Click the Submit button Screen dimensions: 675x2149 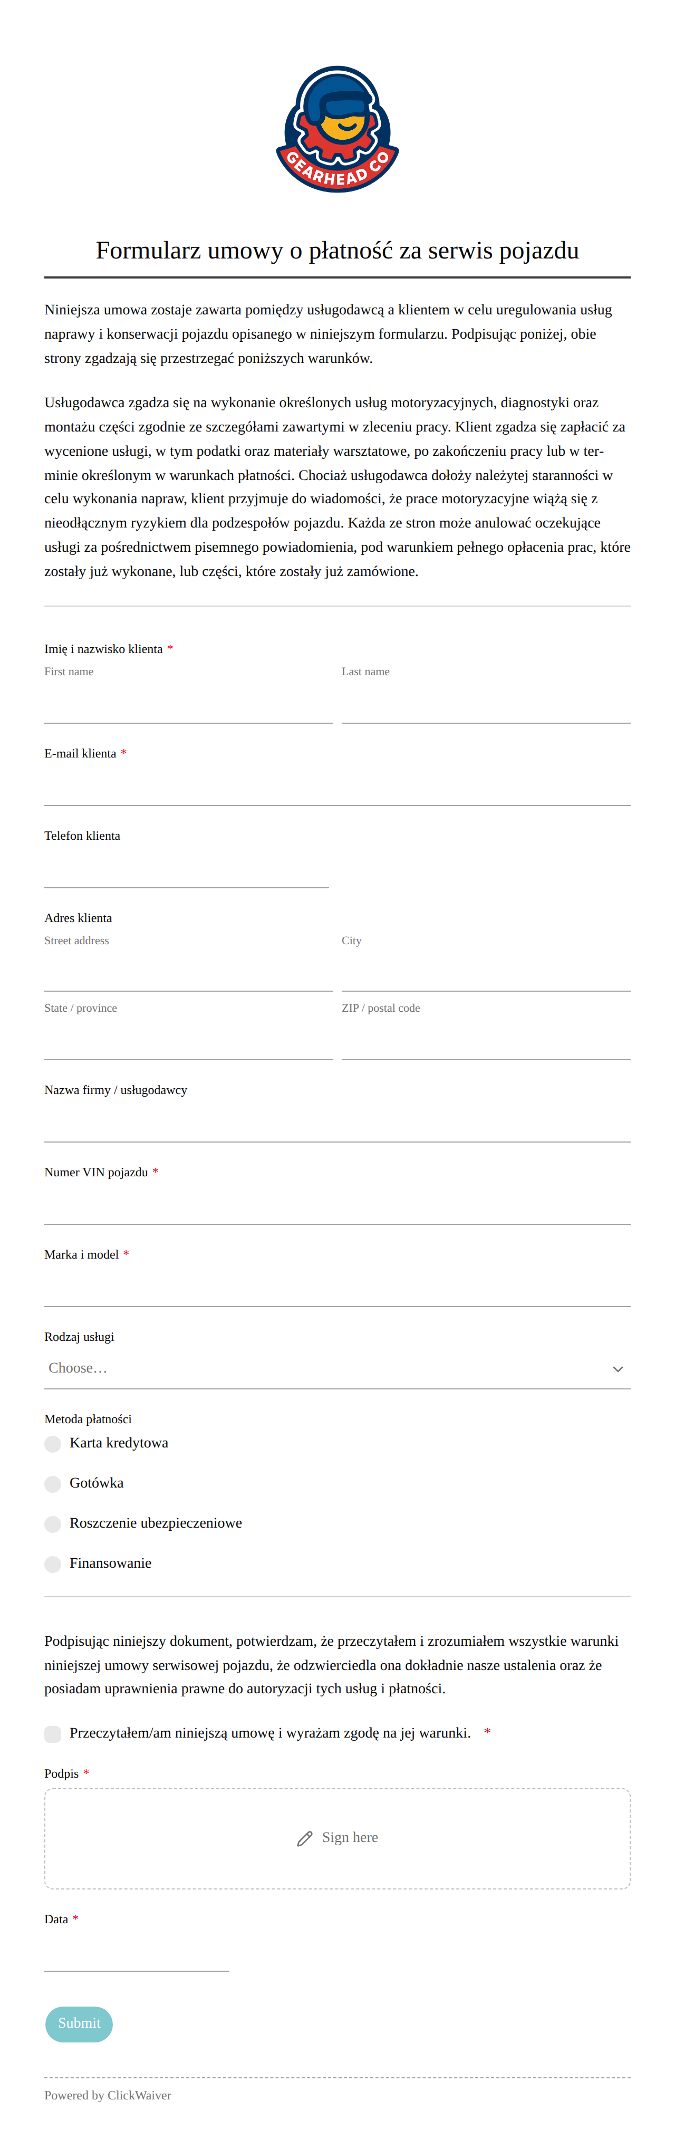pyautogui.click(x=79, y=2024)
